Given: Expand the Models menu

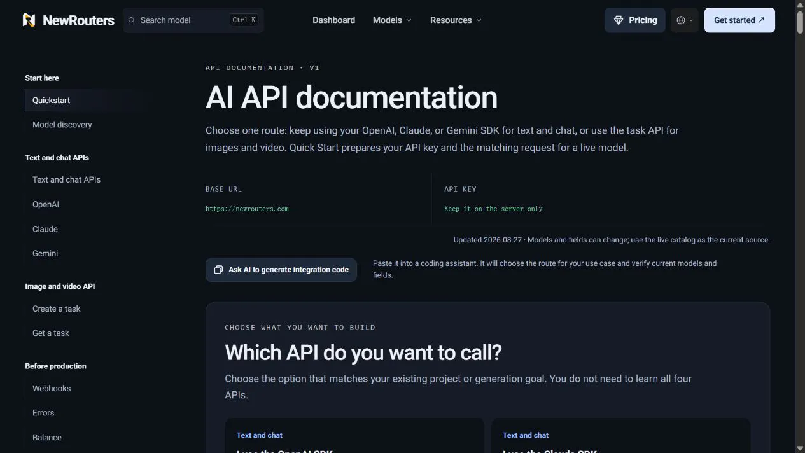Looking at the screenshot, I should point(392,20).
